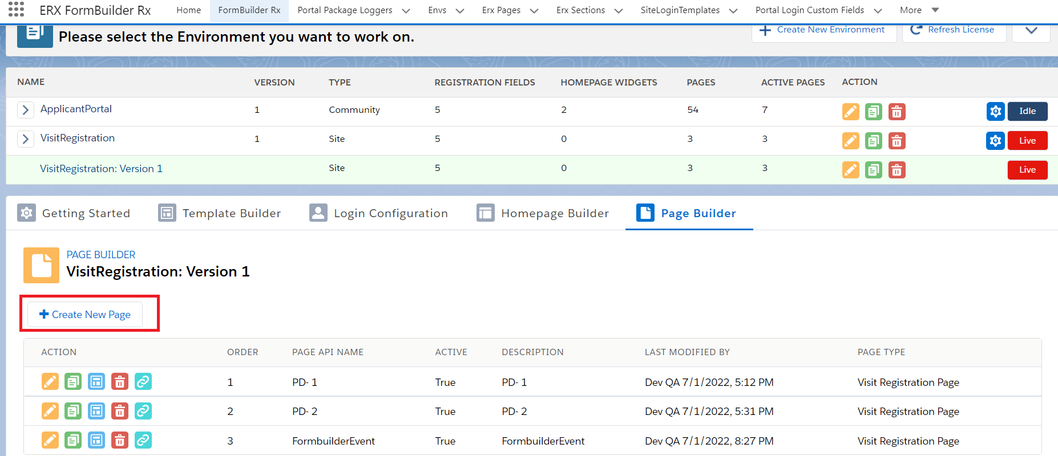Open the Homepage Builder tab
This screenshot has height=456, width=1058.
pos(543,213)
